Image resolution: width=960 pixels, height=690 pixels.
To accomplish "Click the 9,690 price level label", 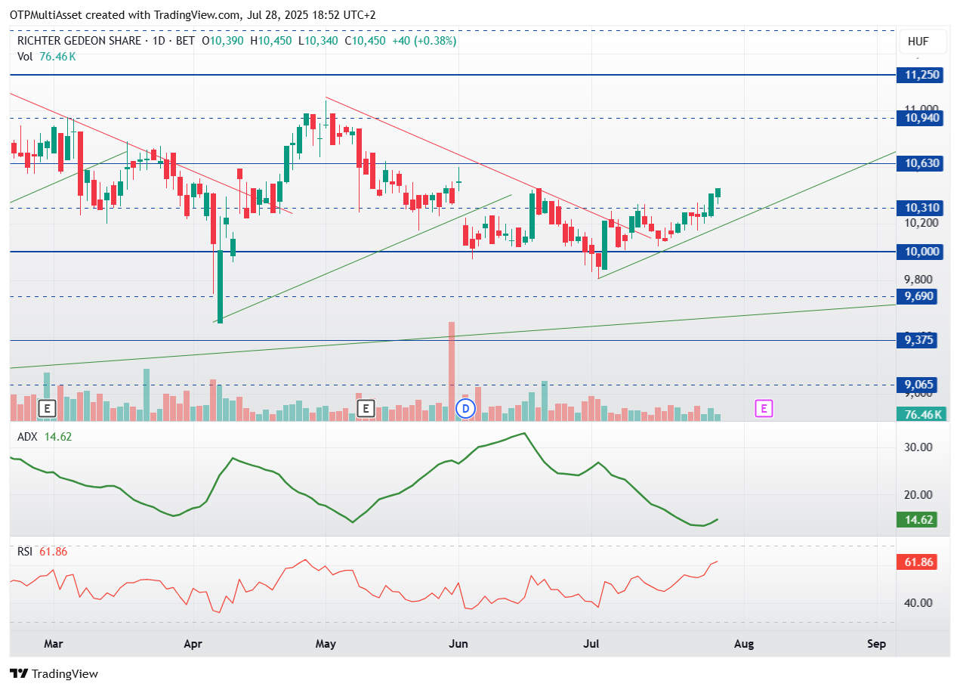I will (917, 296).
